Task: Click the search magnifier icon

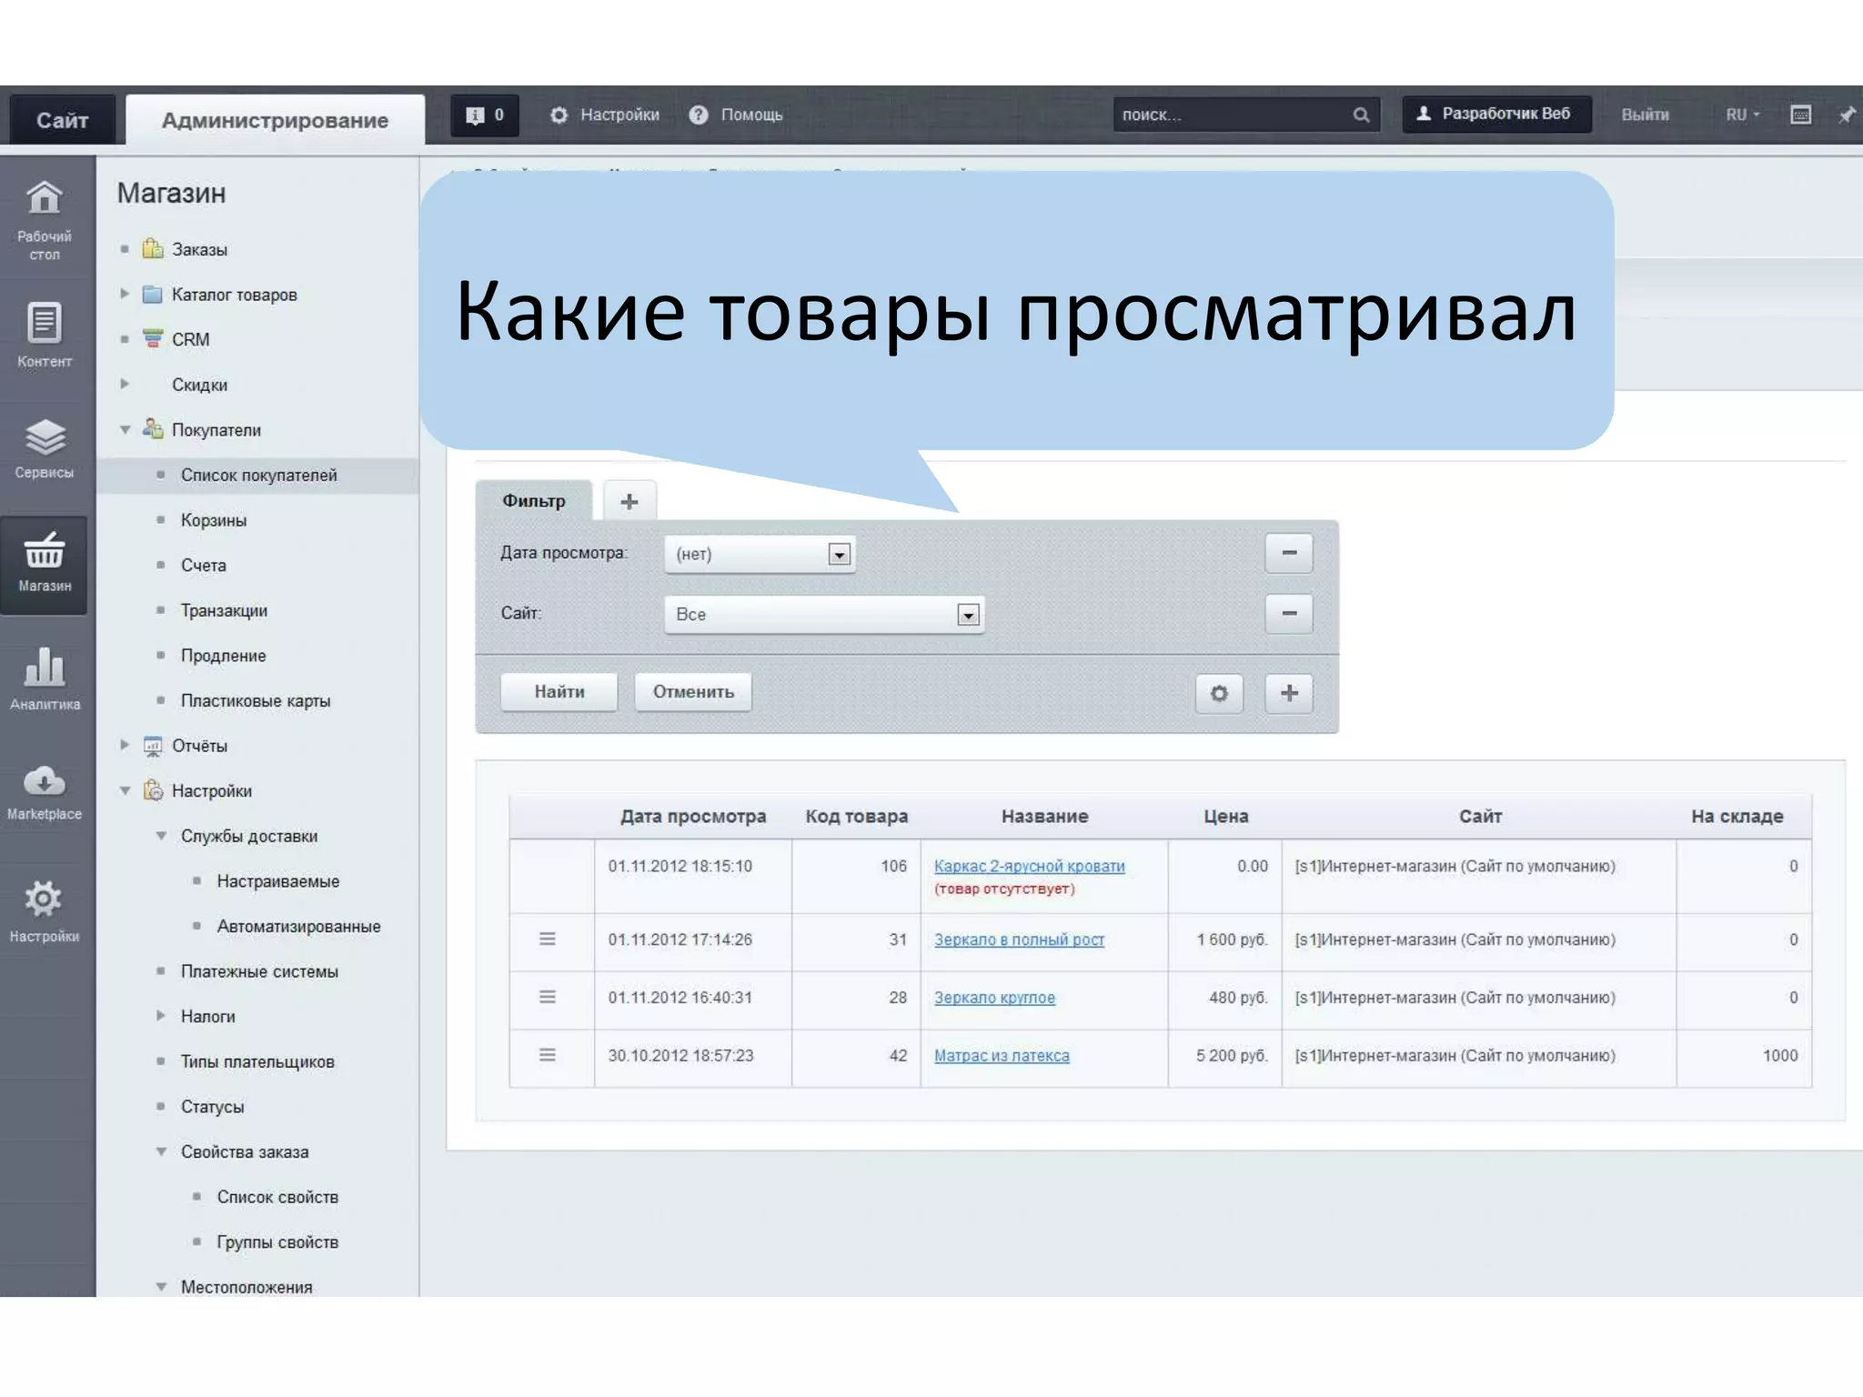Action: click(1361, 115)
